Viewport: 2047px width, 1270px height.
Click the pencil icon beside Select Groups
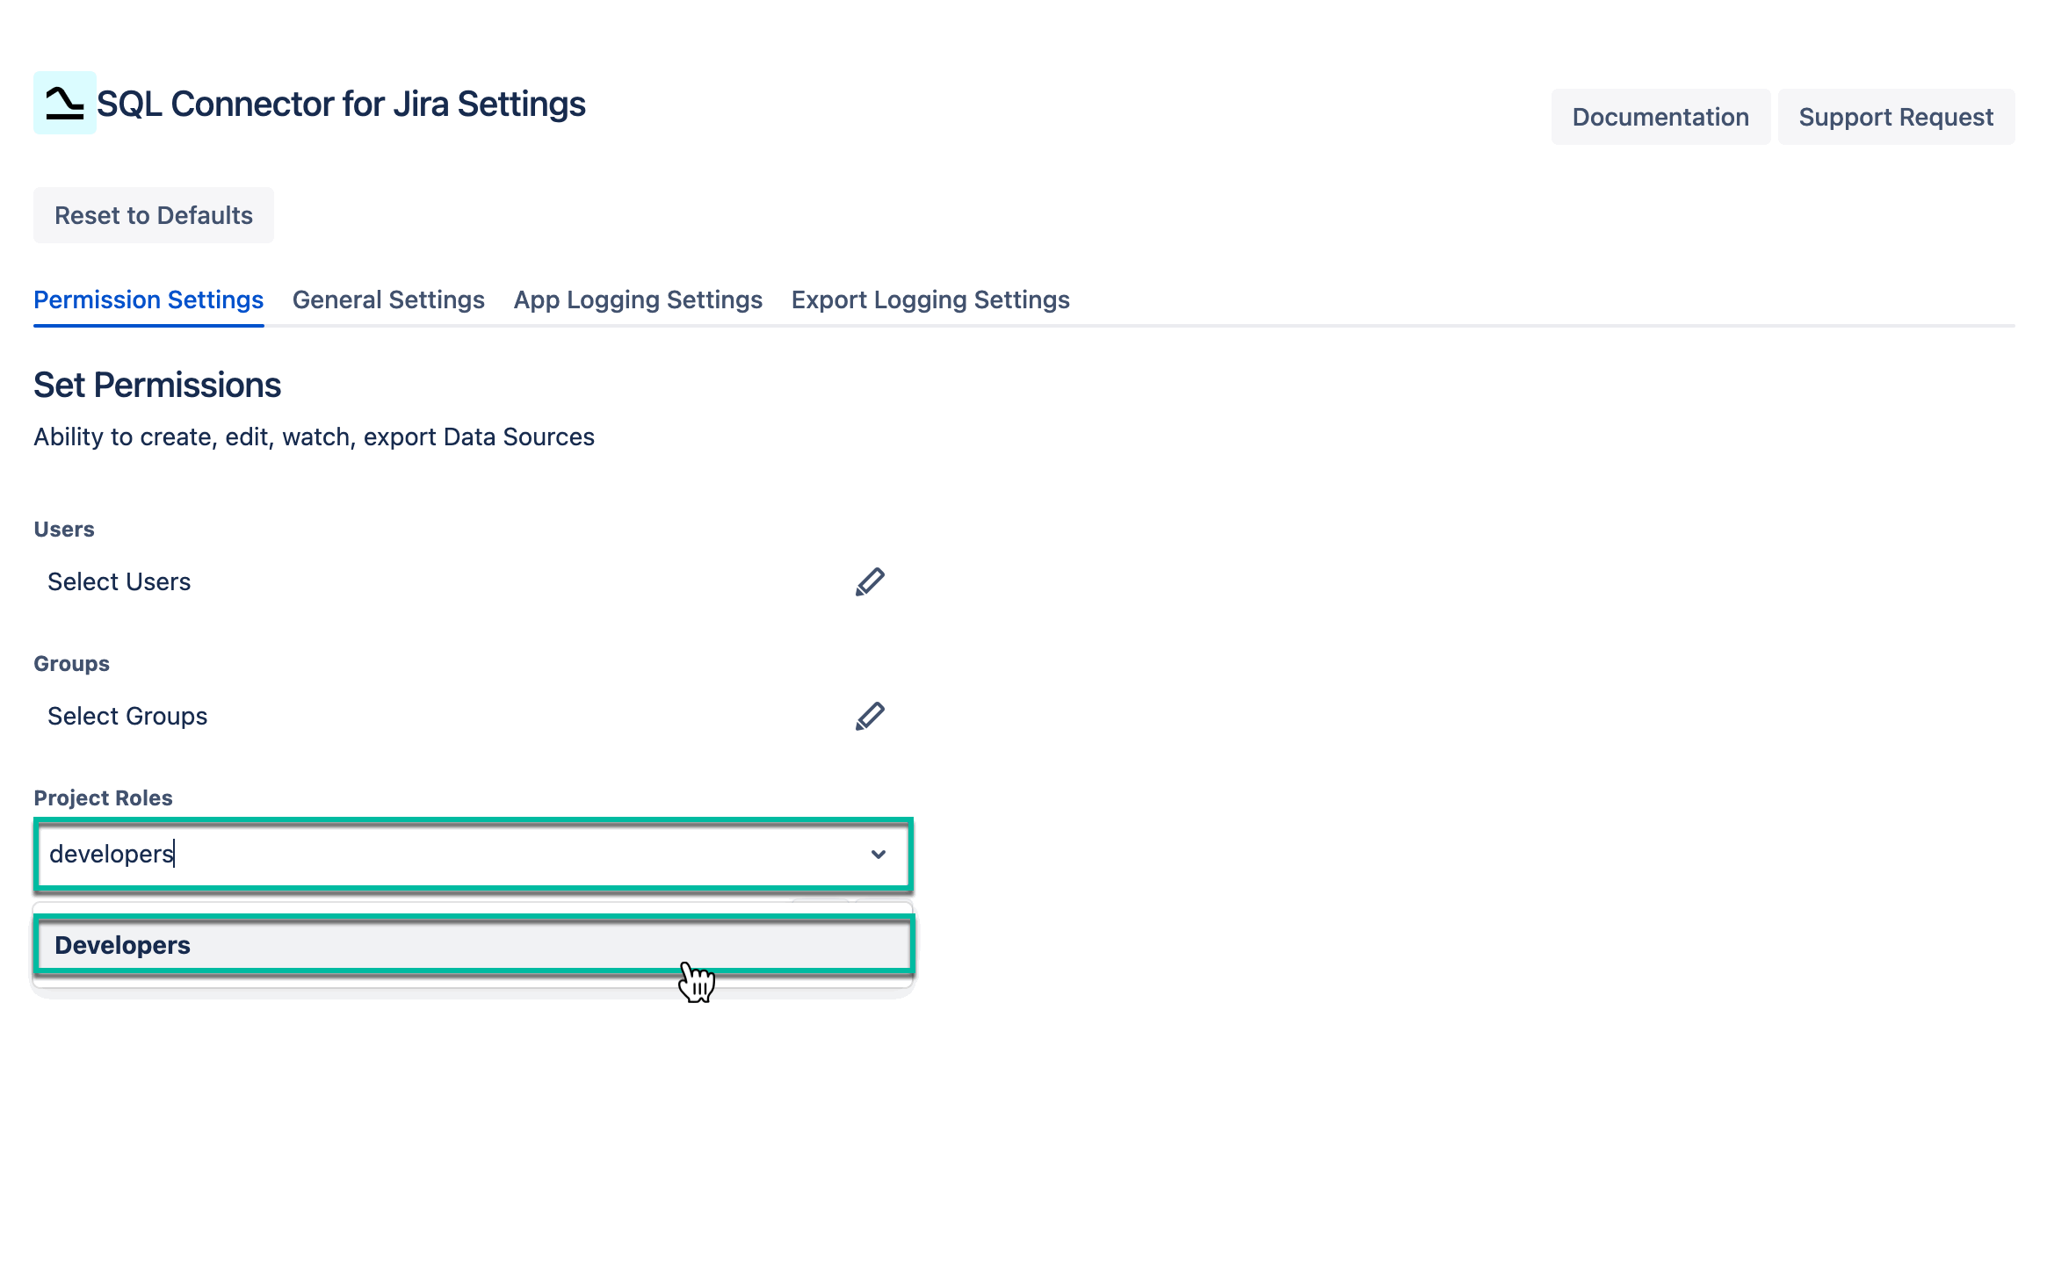click(869, 715)
